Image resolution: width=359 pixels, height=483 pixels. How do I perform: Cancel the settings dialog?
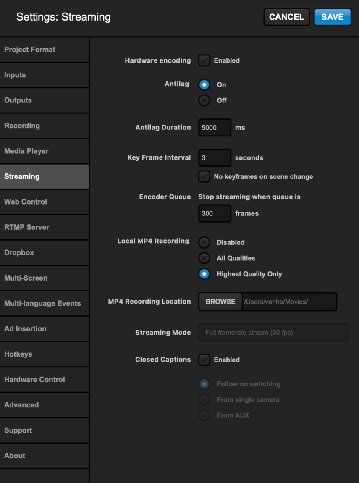click(287, 17)
